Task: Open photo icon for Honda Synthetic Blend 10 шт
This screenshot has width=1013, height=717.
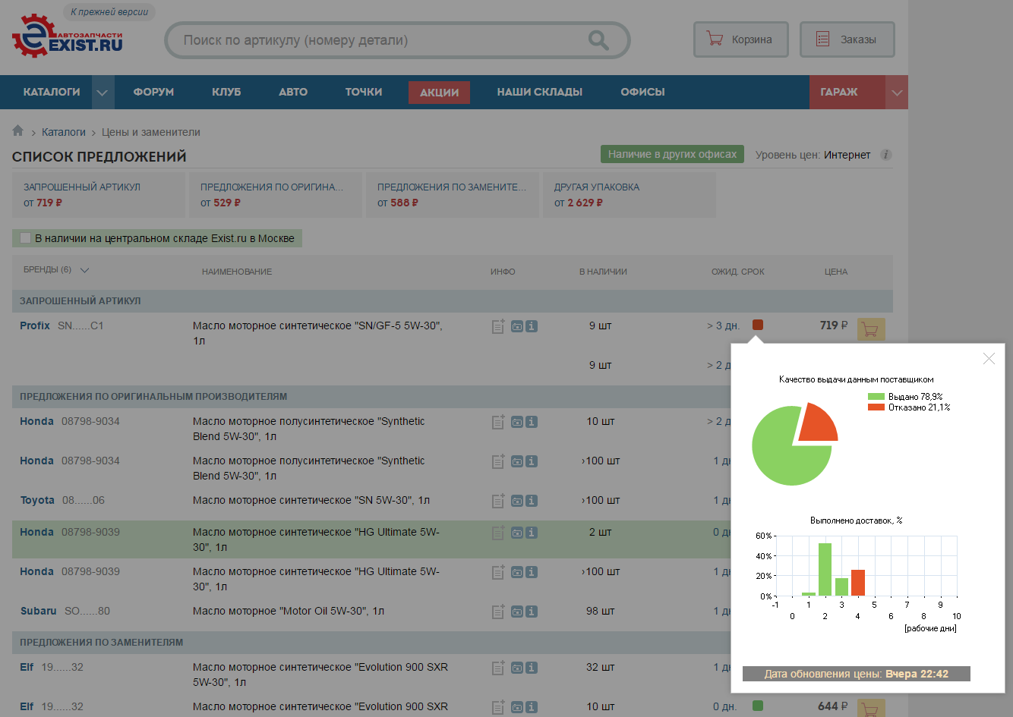Action: [x=517, y=422]
